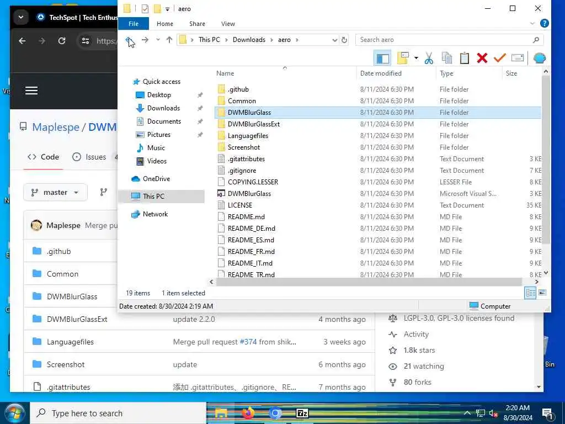Open Desktop in the navigation pane
The image size is (565, 424).
pyautogui.click(x=159, y=95)
